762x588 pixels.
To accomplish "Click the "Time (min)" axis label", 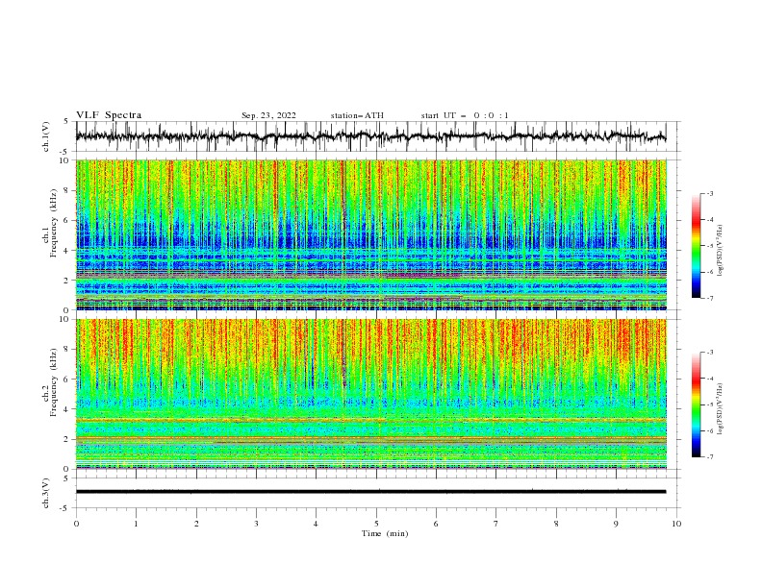I will pos(385,533).
